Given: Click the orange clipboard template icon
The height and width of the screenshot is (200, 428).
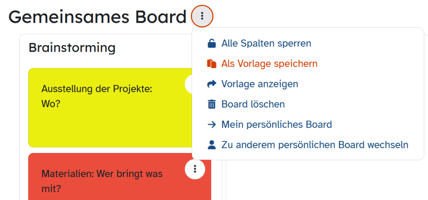Looking at the screenshot, I should (x=212, y=64).
